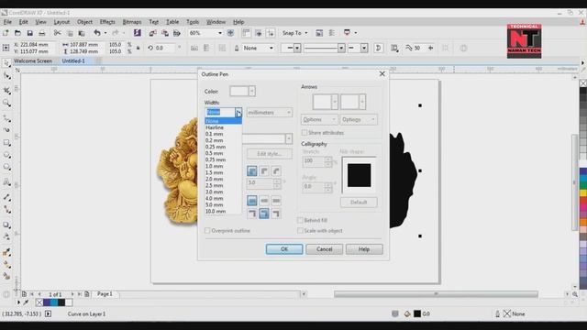Viewport: 587px width, 330px height.
Task: Click the Open file icon
Action: click(17, 33)
